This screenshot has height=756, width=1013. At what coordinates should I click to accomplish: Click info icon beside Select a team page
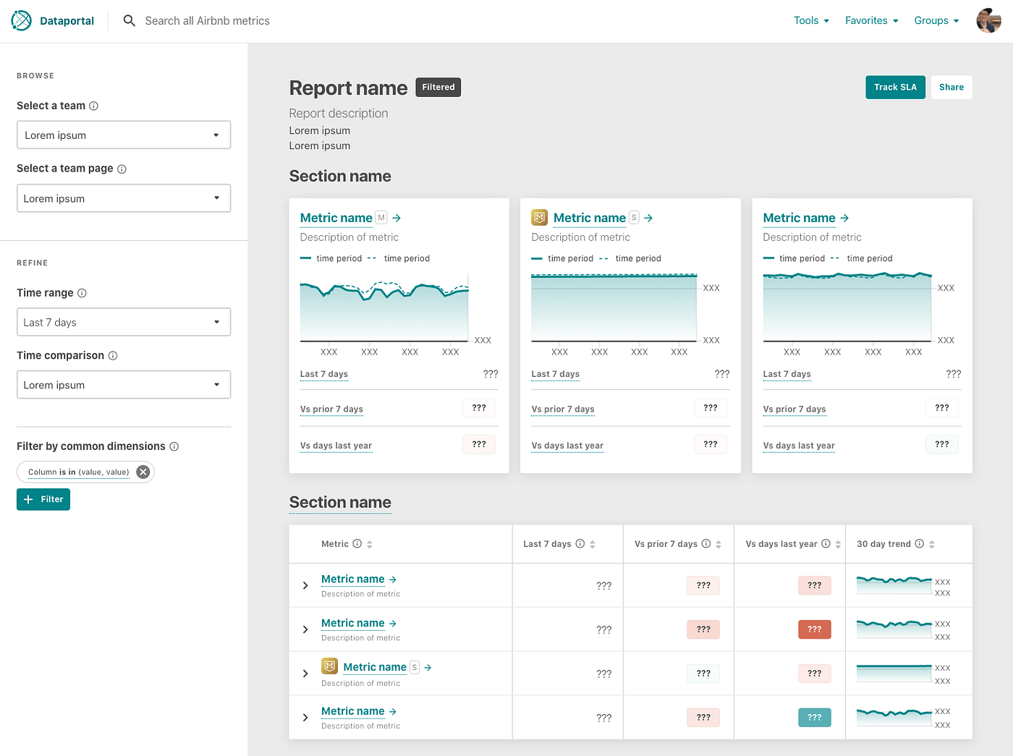pos(122,169)
